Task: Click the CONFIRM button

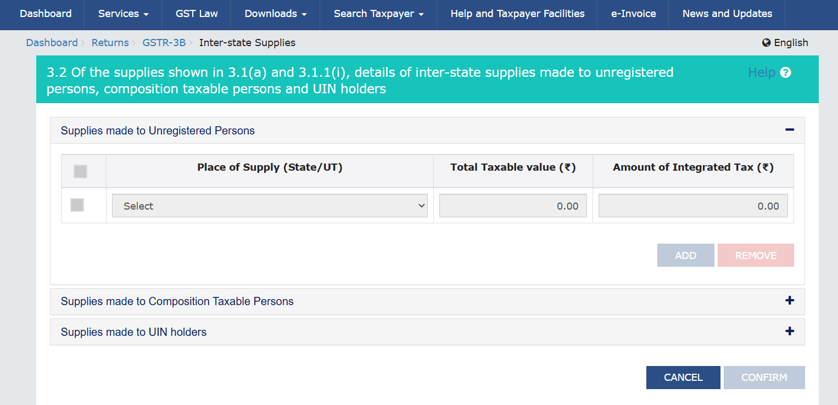Action: pyautogui.click(x=764, y=378)
